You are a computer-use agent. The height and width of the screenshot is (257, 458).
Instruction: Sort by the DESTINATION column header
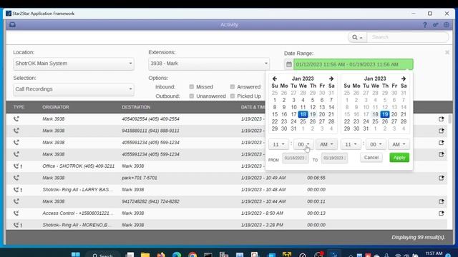[136, 107]
